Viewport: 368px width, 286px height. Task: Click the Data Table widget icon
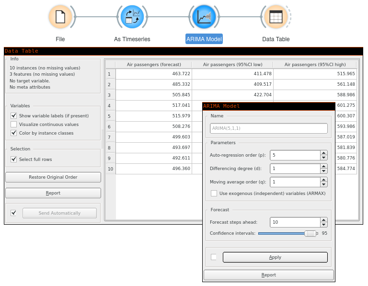tap(276, 17)
